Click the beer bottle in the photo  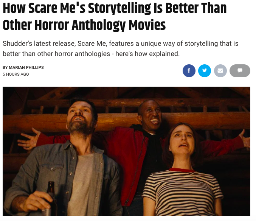[51, 197]
